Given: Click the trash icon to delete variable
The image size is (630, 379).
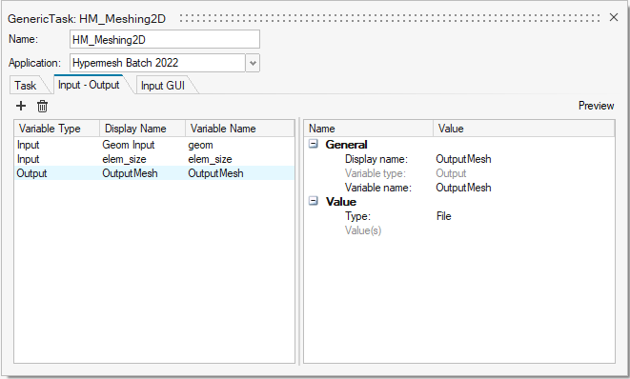Looking at the screenshot, I should [x=42, y=106].
